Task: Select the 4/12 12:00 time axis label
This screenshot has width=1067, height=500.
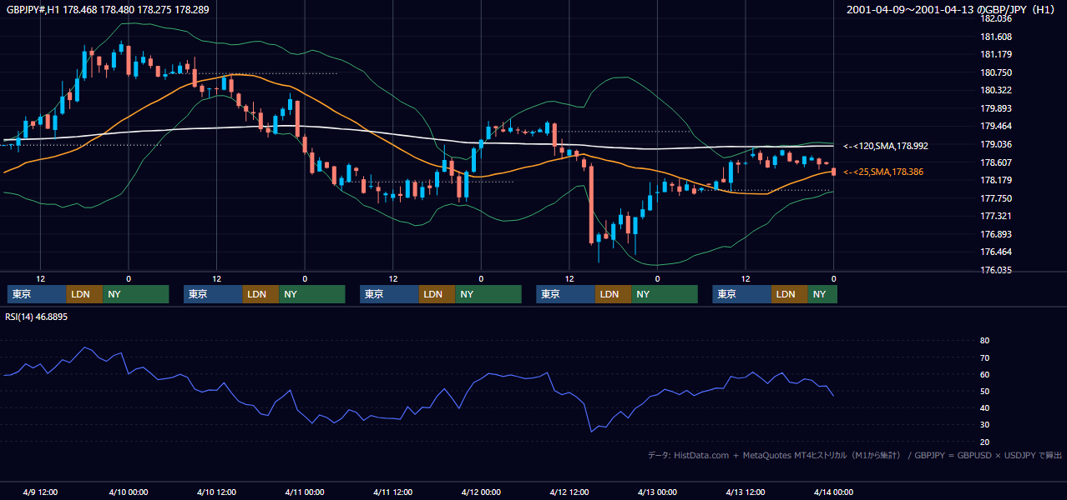Action: [569, 492]
